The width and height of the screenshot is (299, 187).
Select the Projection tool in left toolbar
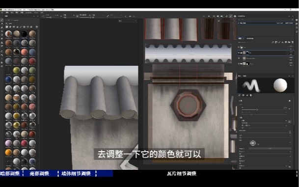1,27
